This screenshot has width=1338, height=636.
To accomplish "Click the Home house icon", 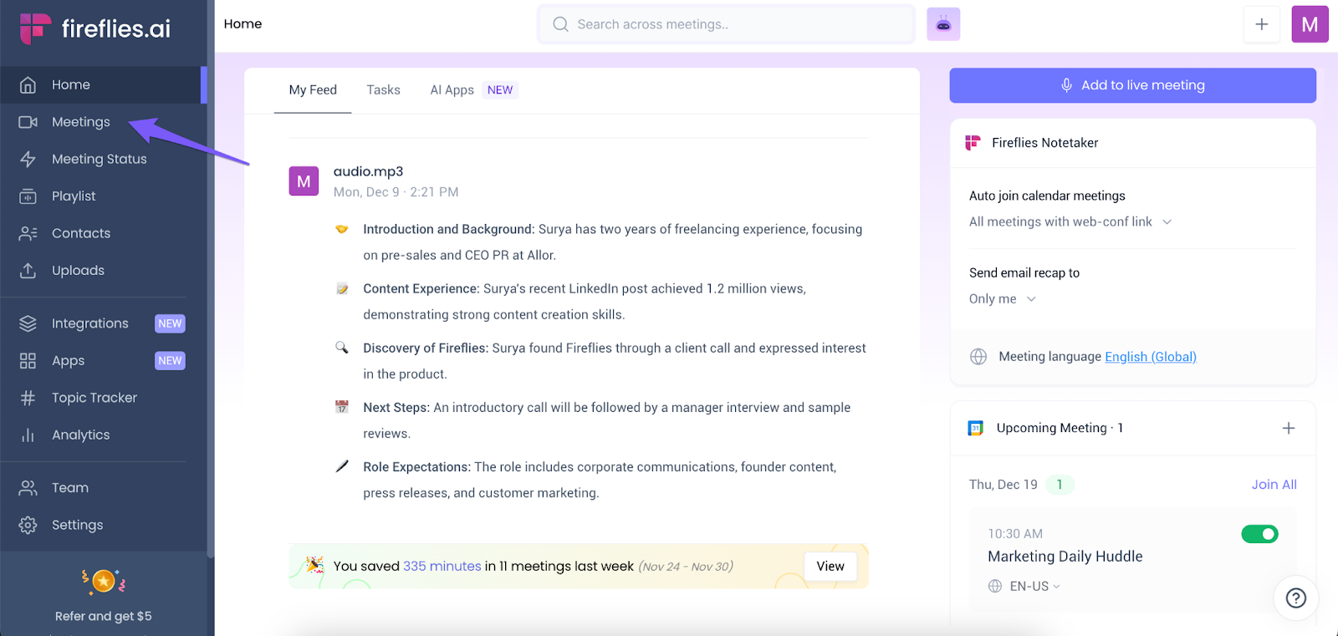I will click(x=28, y=84).
